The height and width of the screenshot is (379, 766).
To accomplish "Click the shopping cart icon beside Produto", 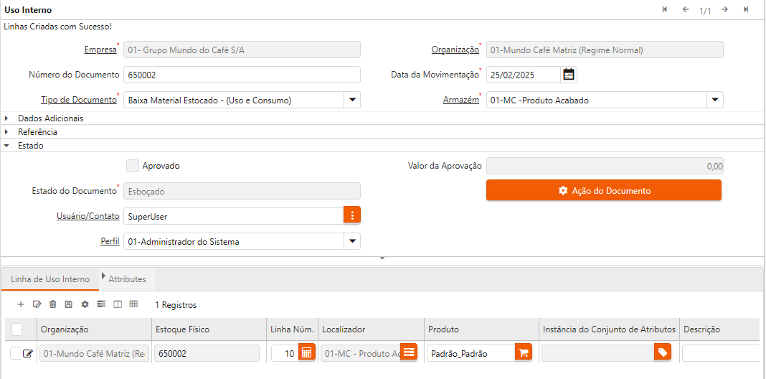I will tap(523, 352).
